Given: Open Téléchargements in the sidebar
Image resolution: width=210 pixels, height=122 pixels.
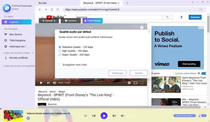Looking at the screenshot, I should [x=18, y=40].
